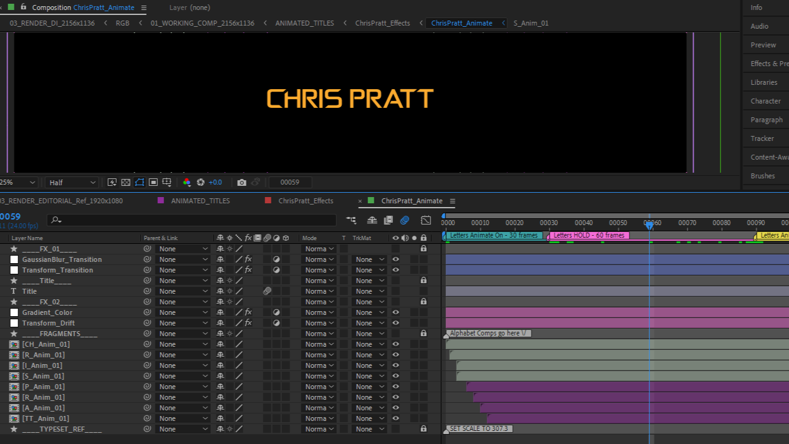The image size is (789, 444).
Task: Toggle the viewer lock icon beside Composition
Action: 23,7
